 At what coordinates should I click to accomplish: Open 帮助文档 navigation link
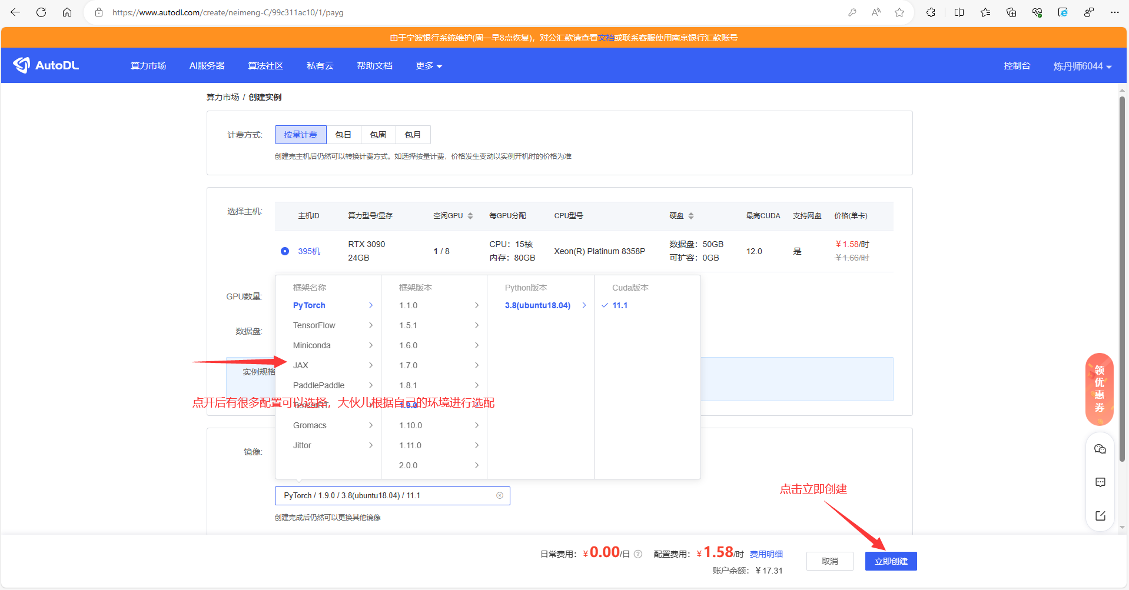(374, 66)
